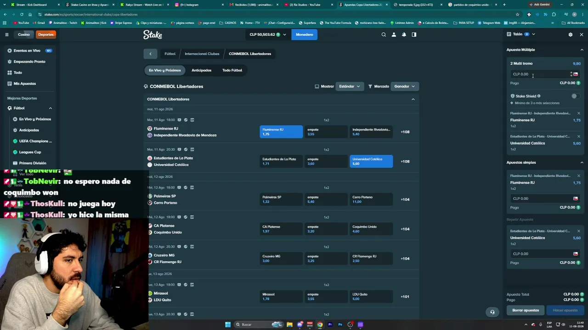Switch to the Casino tab
This screenshot has width=588, height=330.
pos(24,34)
